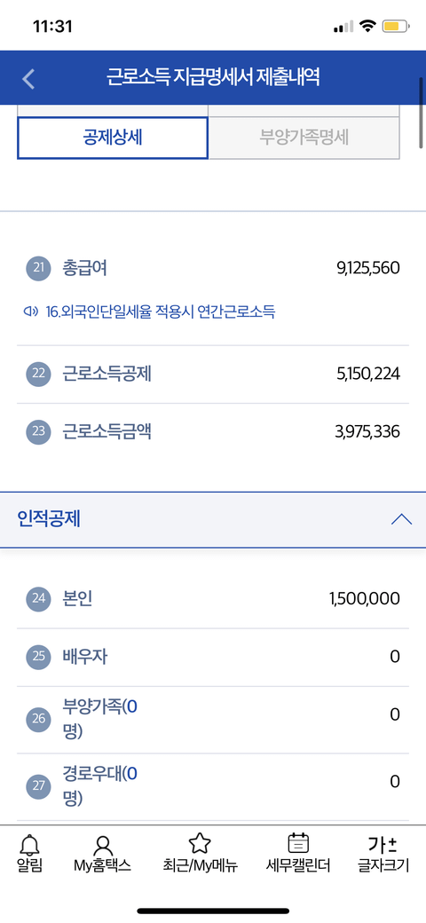
Task: Open the 16.외국인단일세율 적용시 연간근로소득 link
Action: coord(160,312)
